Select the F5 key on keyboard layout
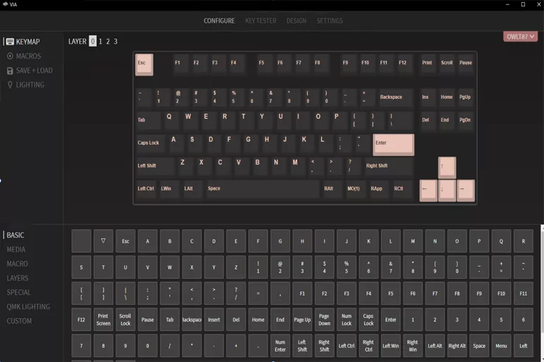 click(x=265, y=64)
